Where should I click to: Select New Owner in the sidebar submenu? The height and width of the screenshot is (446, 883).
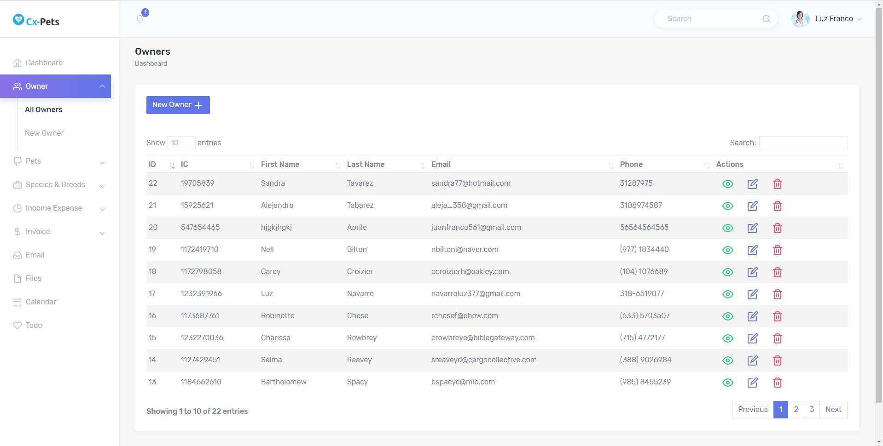click(44, 133)
